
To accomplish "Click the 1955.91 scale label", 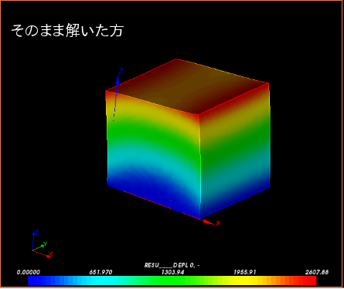I will (x=245, y=272).
